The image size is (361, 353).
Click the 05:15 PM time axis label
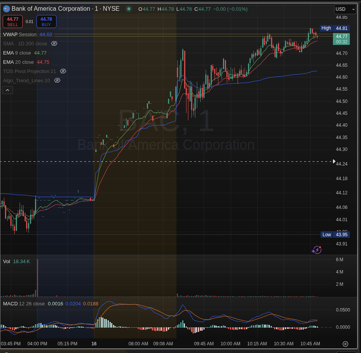(67, 343)
